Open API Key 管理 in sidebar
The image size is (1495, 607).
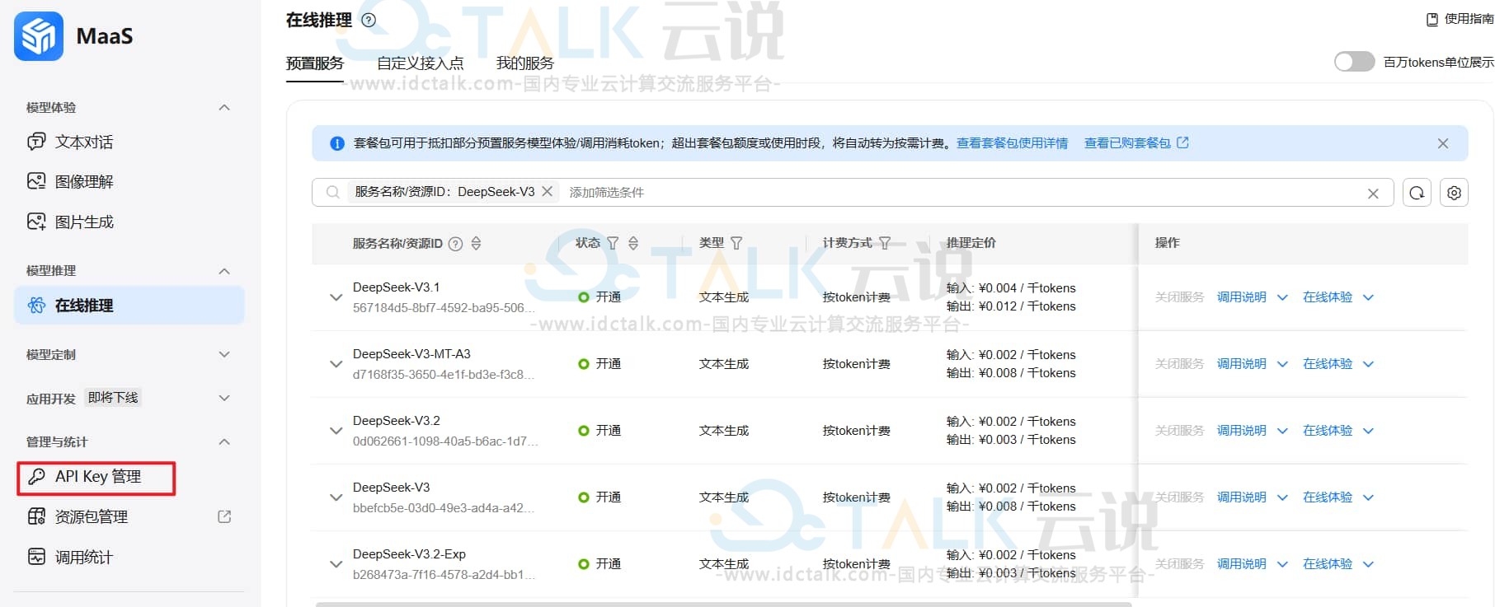[x=97, y=477]
